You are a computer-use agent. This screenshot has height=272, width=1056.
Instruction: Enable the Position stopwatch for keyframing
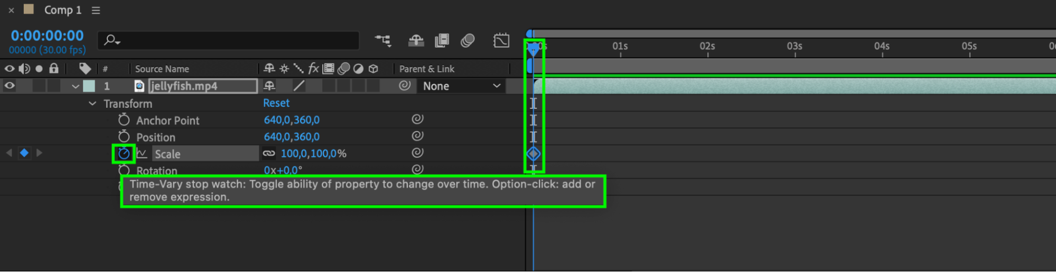coord(124,137)
